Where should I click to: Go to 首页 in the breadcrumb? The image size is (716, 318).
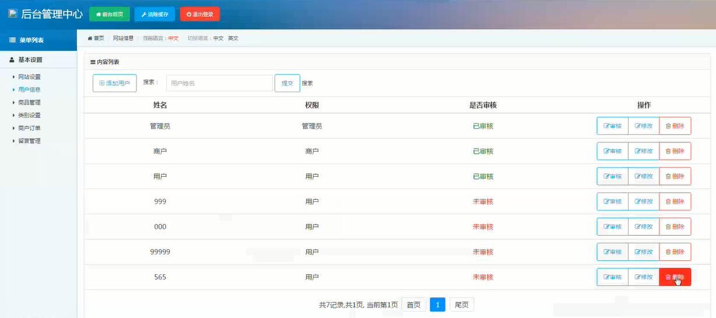(96, 38)
